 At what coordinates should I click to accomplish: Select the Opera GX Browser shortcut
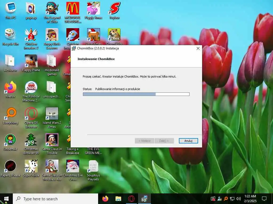point(31,118)
